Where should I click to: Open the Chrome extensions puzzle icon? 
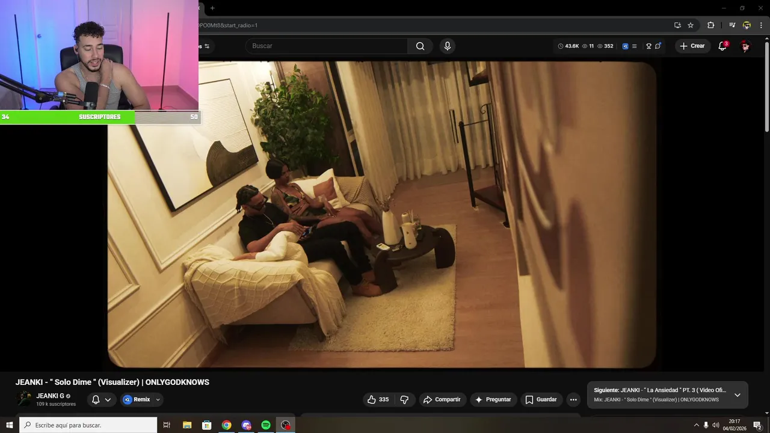(711, 25)
